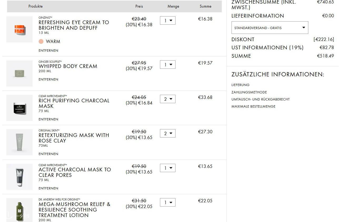Open the Zahlungsmethode information link

249,92
